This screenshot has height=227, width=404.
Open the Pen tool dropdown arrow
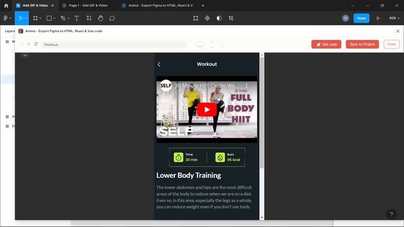coord(68,18)
